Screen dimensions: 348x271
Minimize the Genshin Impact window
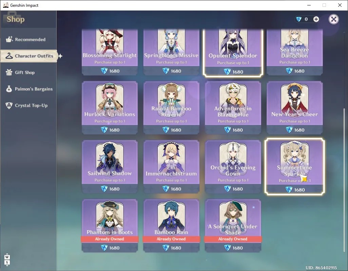[309, 5]
